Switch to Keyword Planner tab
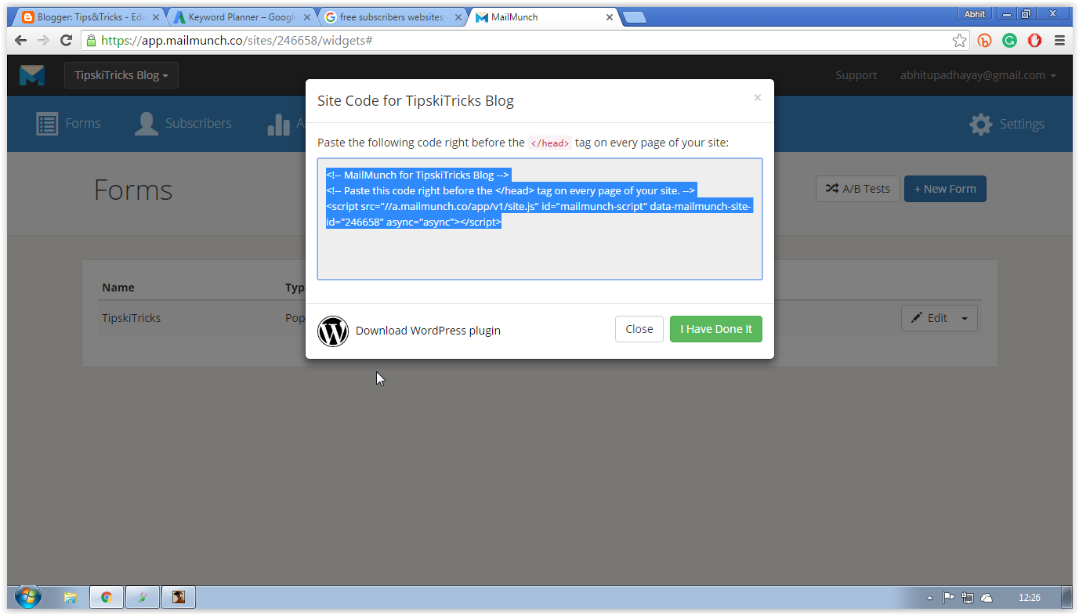 241,16
